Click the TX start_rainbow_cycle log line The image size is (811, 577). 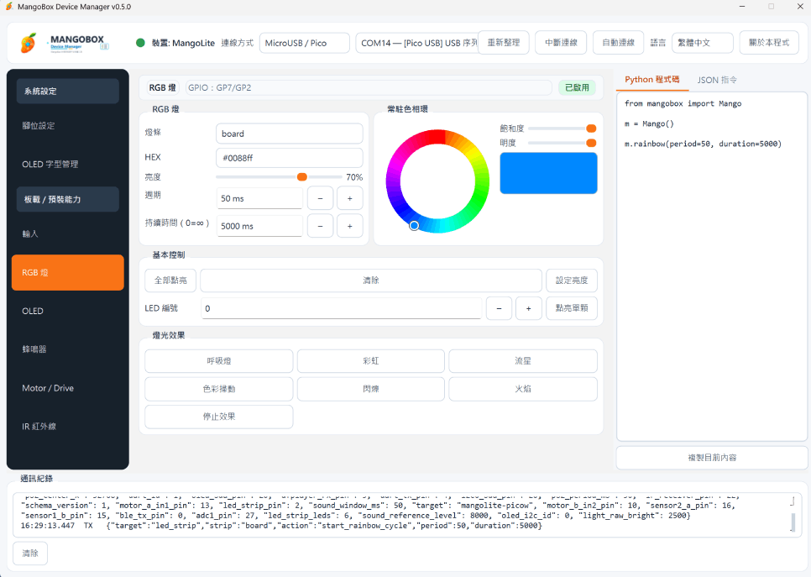(x=281, y=526)
